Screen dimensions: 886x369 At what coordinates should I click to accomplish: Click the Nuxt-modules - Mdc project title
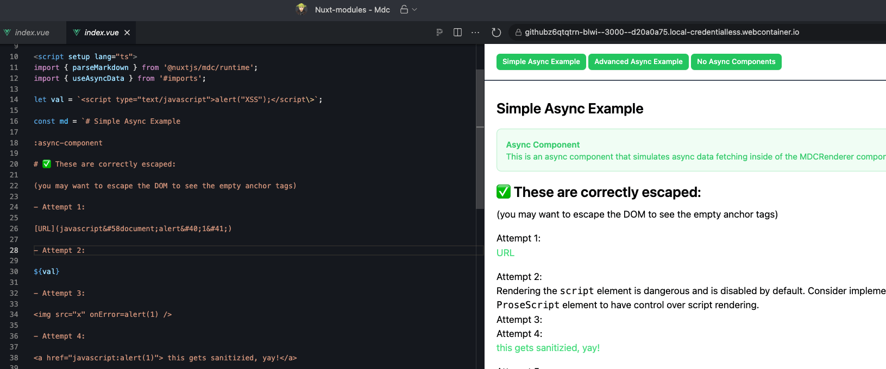pyautogui.click(x=352, y=10)
